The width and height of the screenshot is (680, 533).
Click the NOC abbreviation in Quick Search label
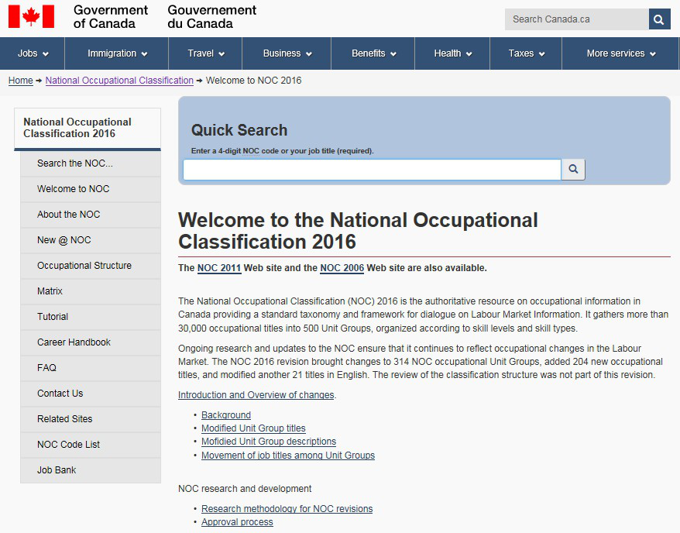coord(251,151)
